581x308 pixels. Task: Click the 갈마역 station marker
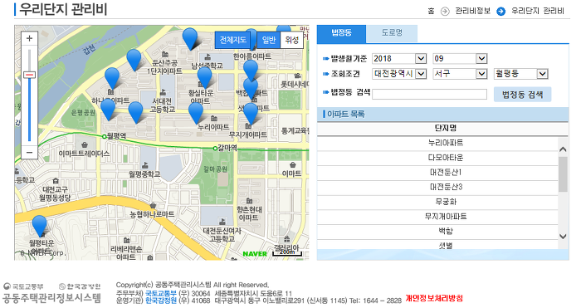click(215, 149)
